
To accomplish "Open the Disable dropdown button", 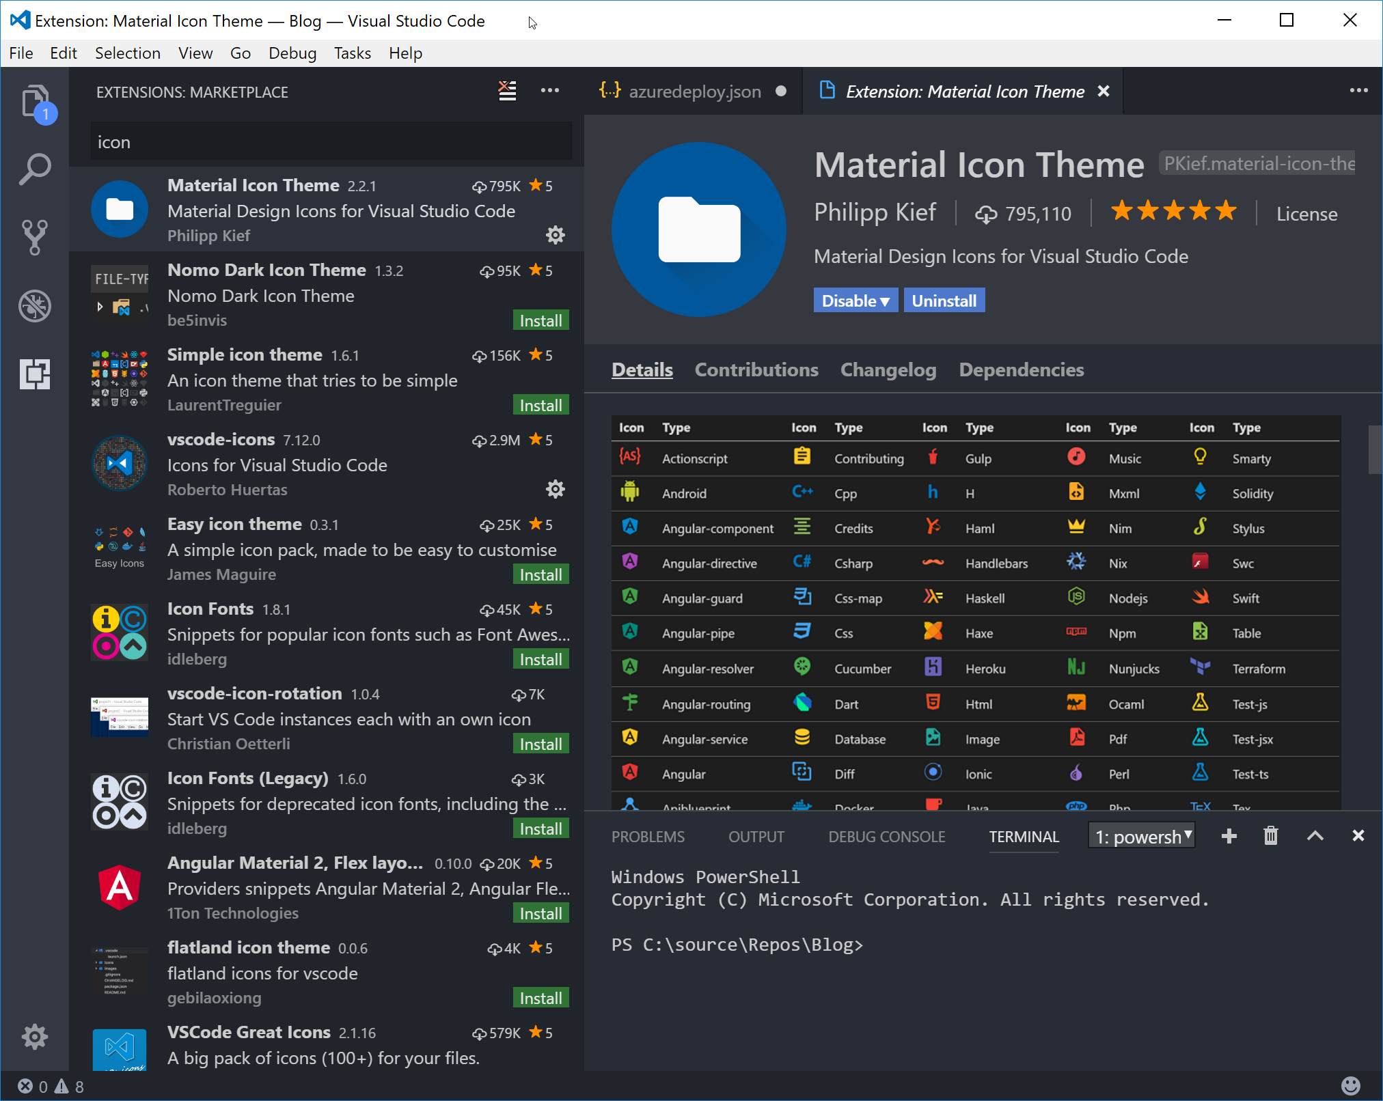I will tap(855, 301).
